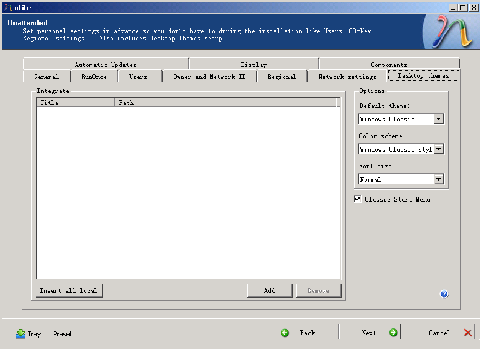Viewport: 480px width, 349px height.
Task: Click the nLite title bar app icon
Action: click(8, 7)
